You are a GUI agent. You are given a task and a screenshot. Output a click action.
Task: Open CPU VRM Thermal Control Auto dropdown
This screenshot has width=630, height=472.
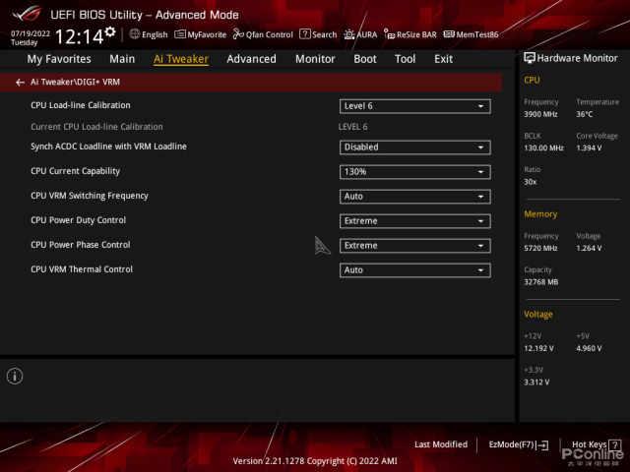click(415, 270)
